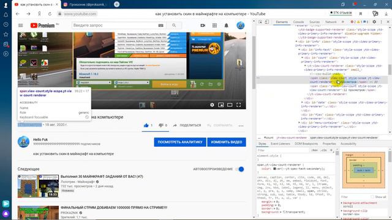Open more actions ellipsis under the video
392x220 pixels.
[241, 126]
